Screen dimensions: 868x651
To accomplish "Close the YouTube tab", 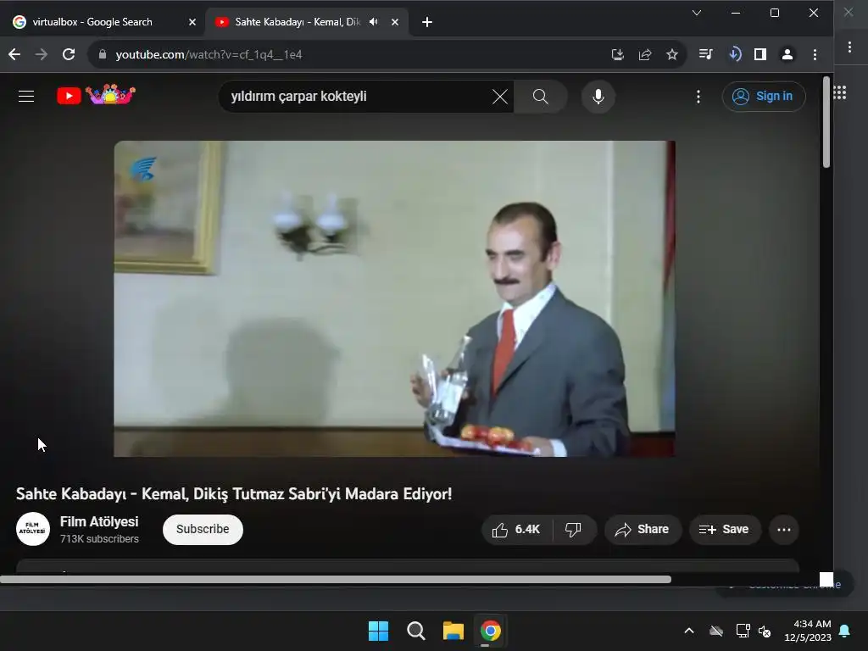I will pos(395,22).
